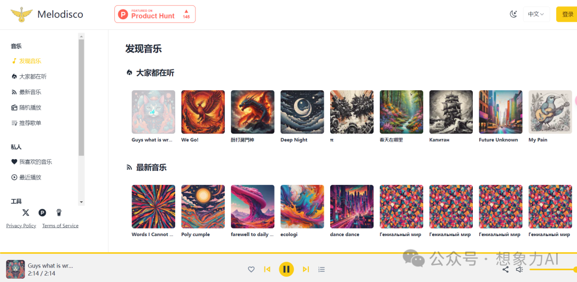Mute audio with the speaker icon
The image size is (577, 282).
519,270
